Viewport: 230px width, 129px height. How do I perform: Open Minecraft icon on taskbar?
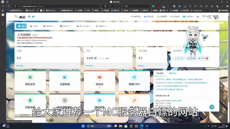tap(131, 126)
